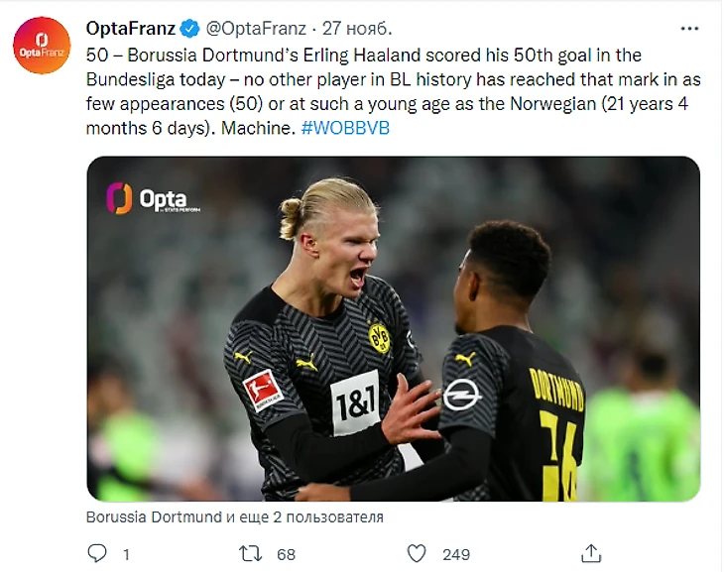Open the share tweet icon
The width and height of the screenshot is (724, 572).
[591, 553]
